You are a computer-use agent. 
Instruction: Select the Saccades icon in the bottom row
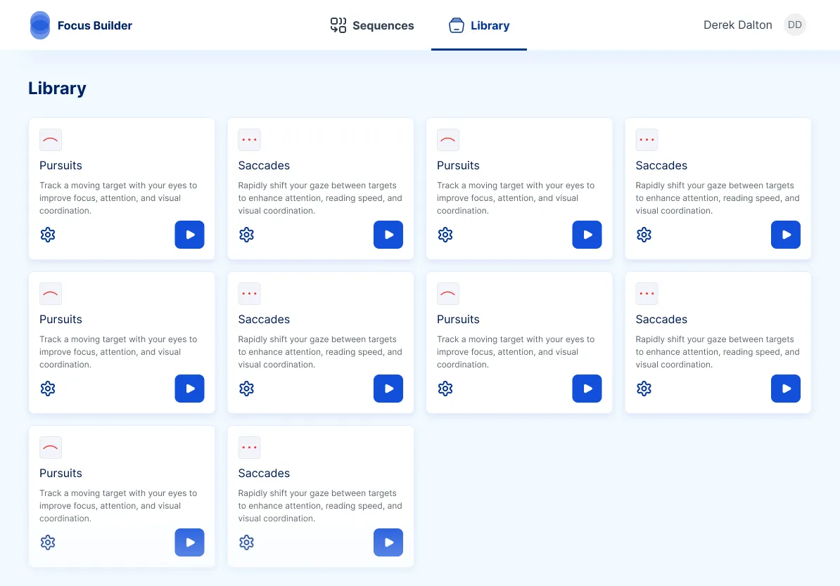point(249,447)
